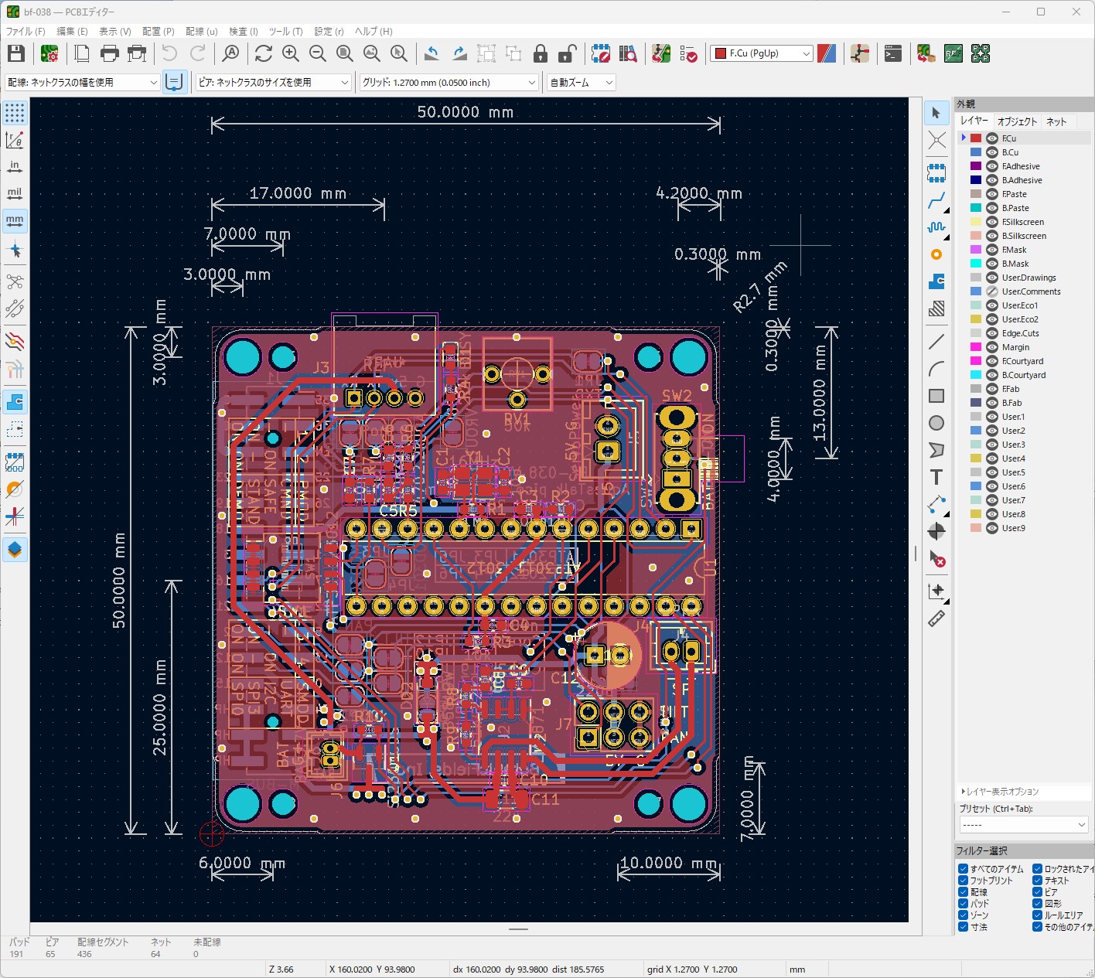Run the design rules checker

(x=688, y=54)
